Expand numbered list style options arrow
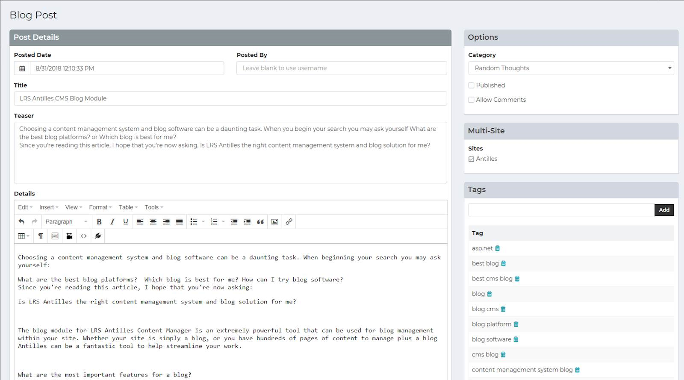The width and height of the screenshot is (684, 380). pyautogui.click(x=223, y=221)
